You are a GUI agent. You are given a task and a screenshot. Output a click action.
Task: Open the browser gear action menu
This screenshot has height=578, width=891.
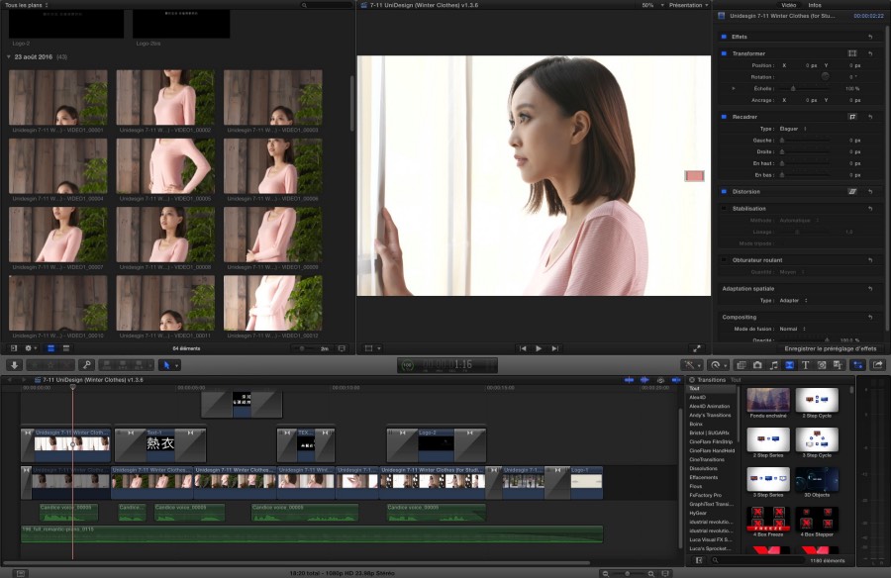(29, 348)
